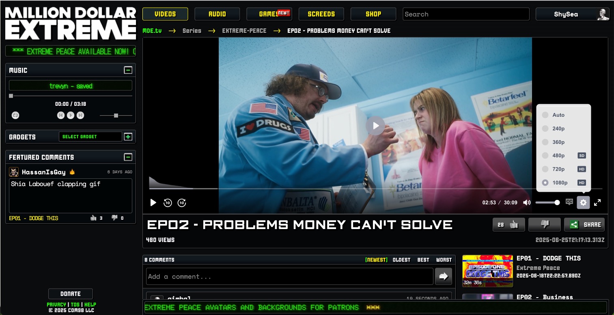Open the SCREEDS tab
The image size is (614, 315).
click(321, 14)
